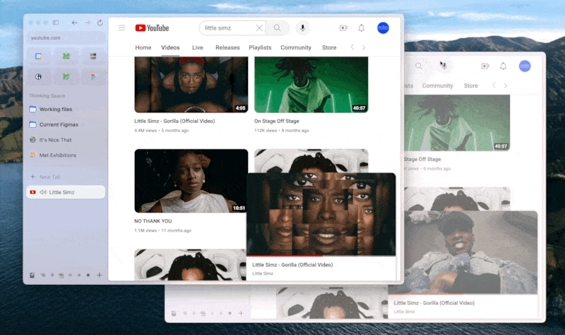
Task: Click the microphone icon in the back window
Action: [x=444, y=66]
